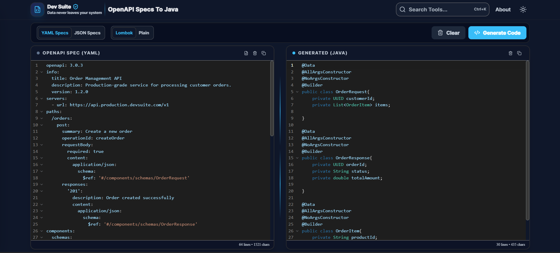Switch to JSON Specs input mode
This screenshot has width=560, height=253.
click(x=87, y=33)
